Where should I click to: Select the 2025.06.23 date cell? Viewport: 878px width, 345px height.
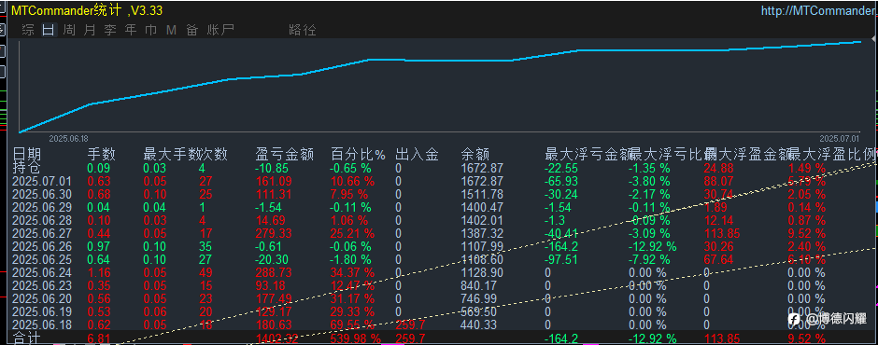[42, 285]
